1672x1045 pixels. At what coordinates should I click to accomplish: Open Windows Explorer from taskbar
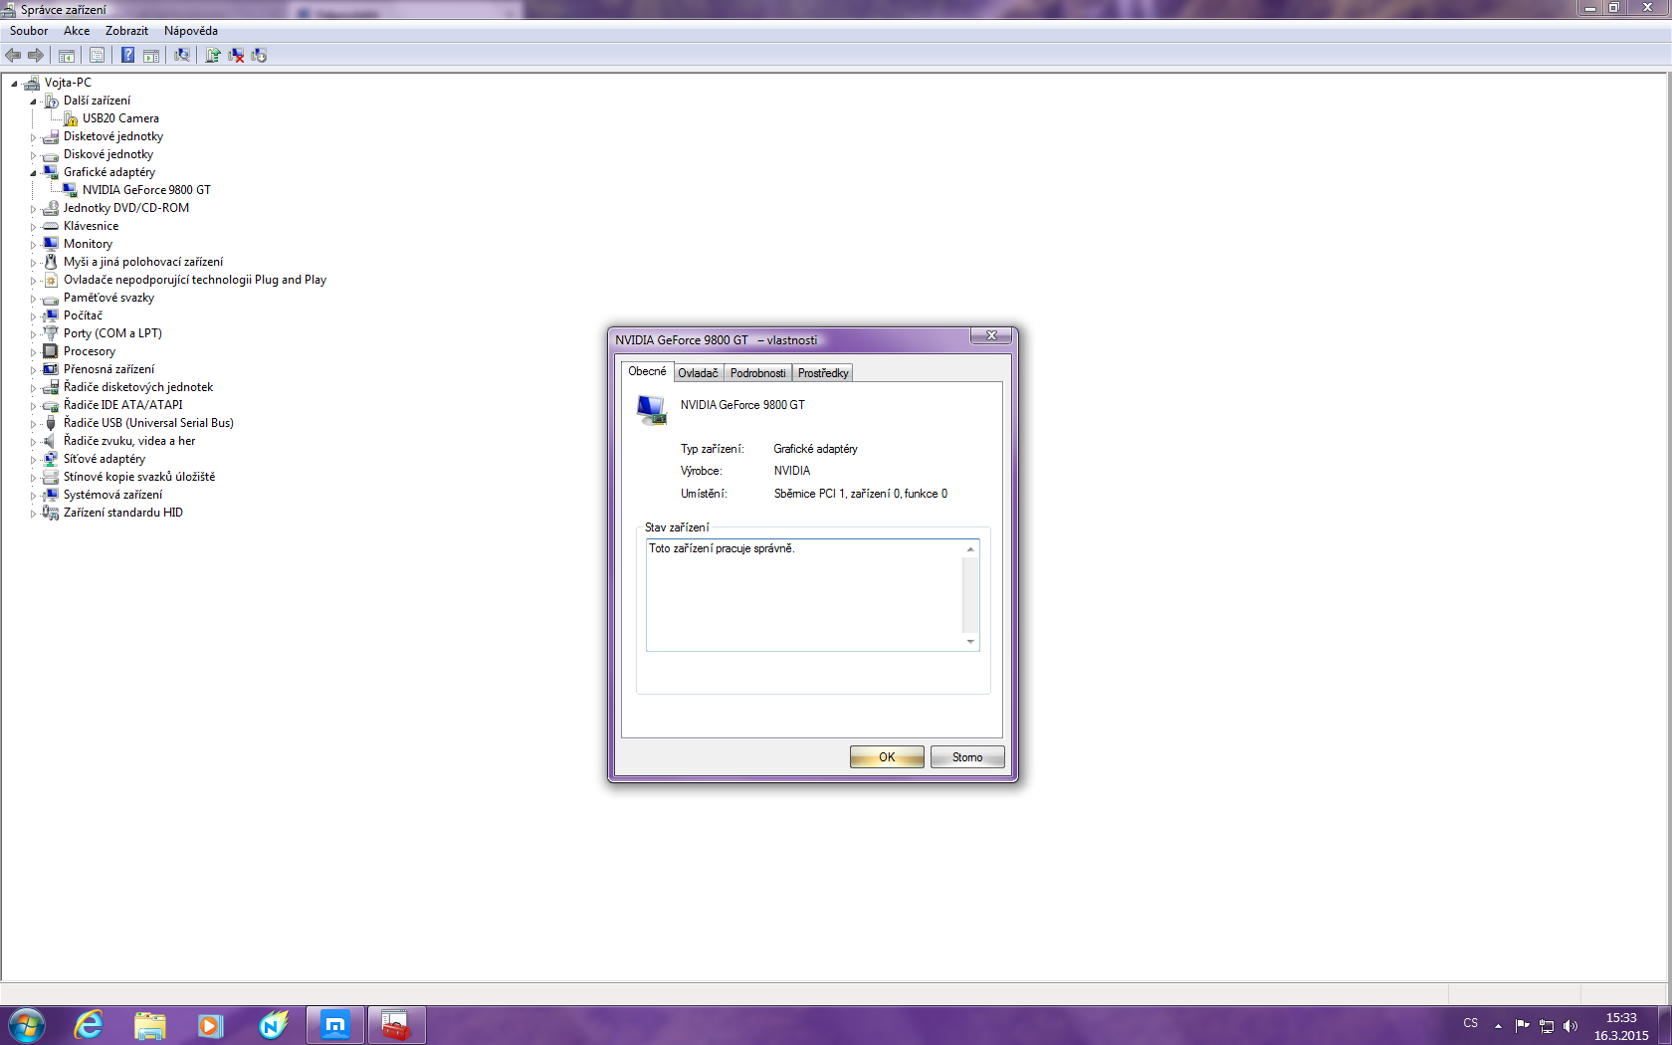pyautogui.click(x=150, y=1025)
